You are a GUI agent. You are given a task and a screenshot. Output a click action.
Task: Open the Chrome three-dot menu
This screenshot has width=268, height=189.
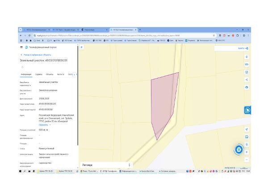click(248, 36)
